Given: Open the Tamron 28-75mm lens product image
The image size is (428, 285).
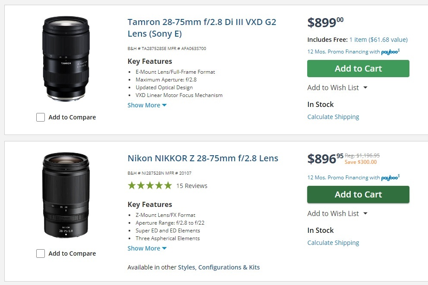Looking at the screenshot, I should pos(66,59).
